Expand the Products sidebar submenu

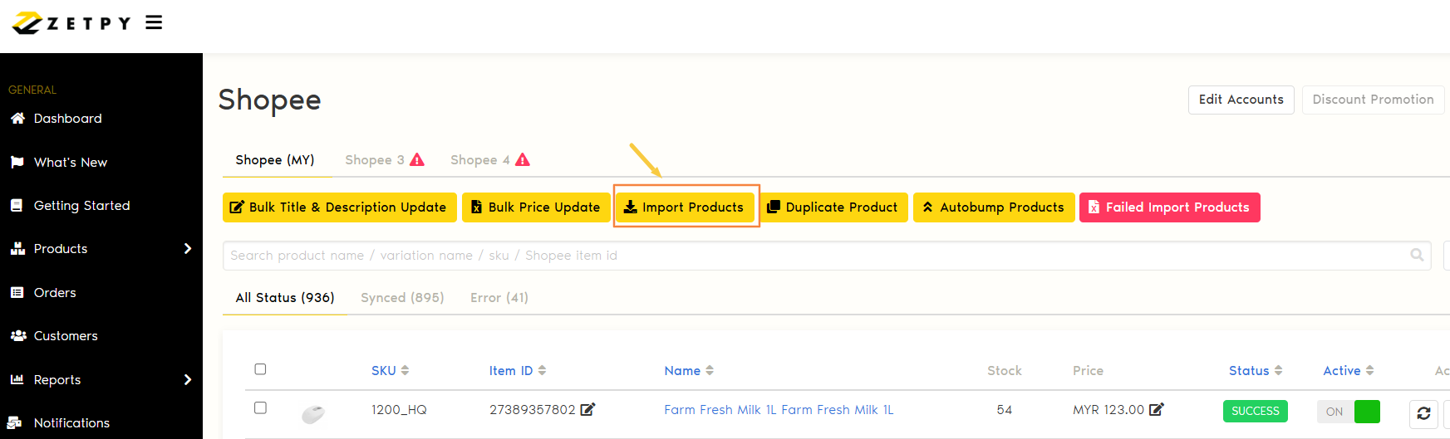pyautogui.click(x=187, y=249)
